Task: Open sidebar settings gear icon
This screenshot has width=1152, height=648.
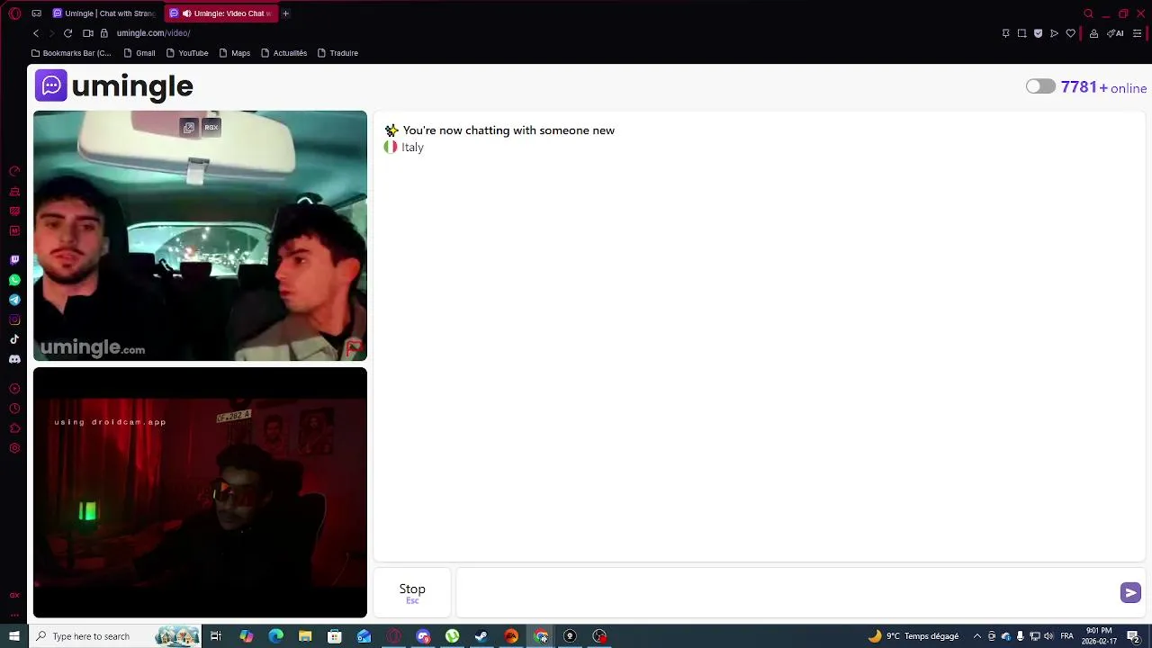Action: [x=14, y=448]
